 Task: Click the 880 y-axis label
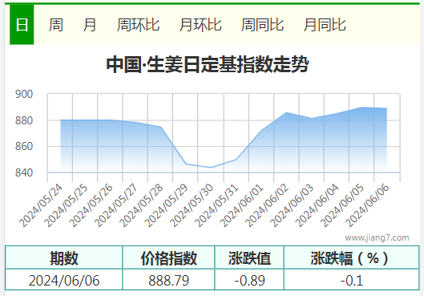(x=24, y=120)
